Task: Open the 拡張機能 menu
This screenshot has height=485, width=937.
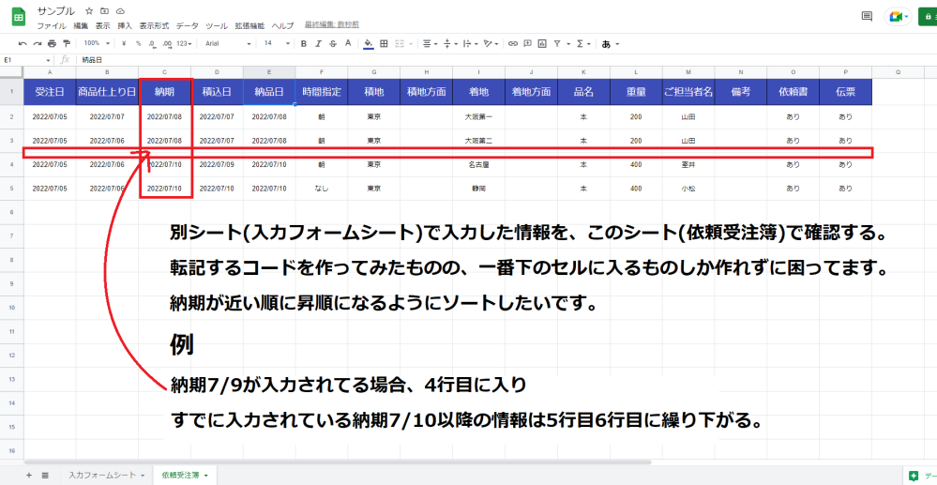Action: (x=249, y=25)
